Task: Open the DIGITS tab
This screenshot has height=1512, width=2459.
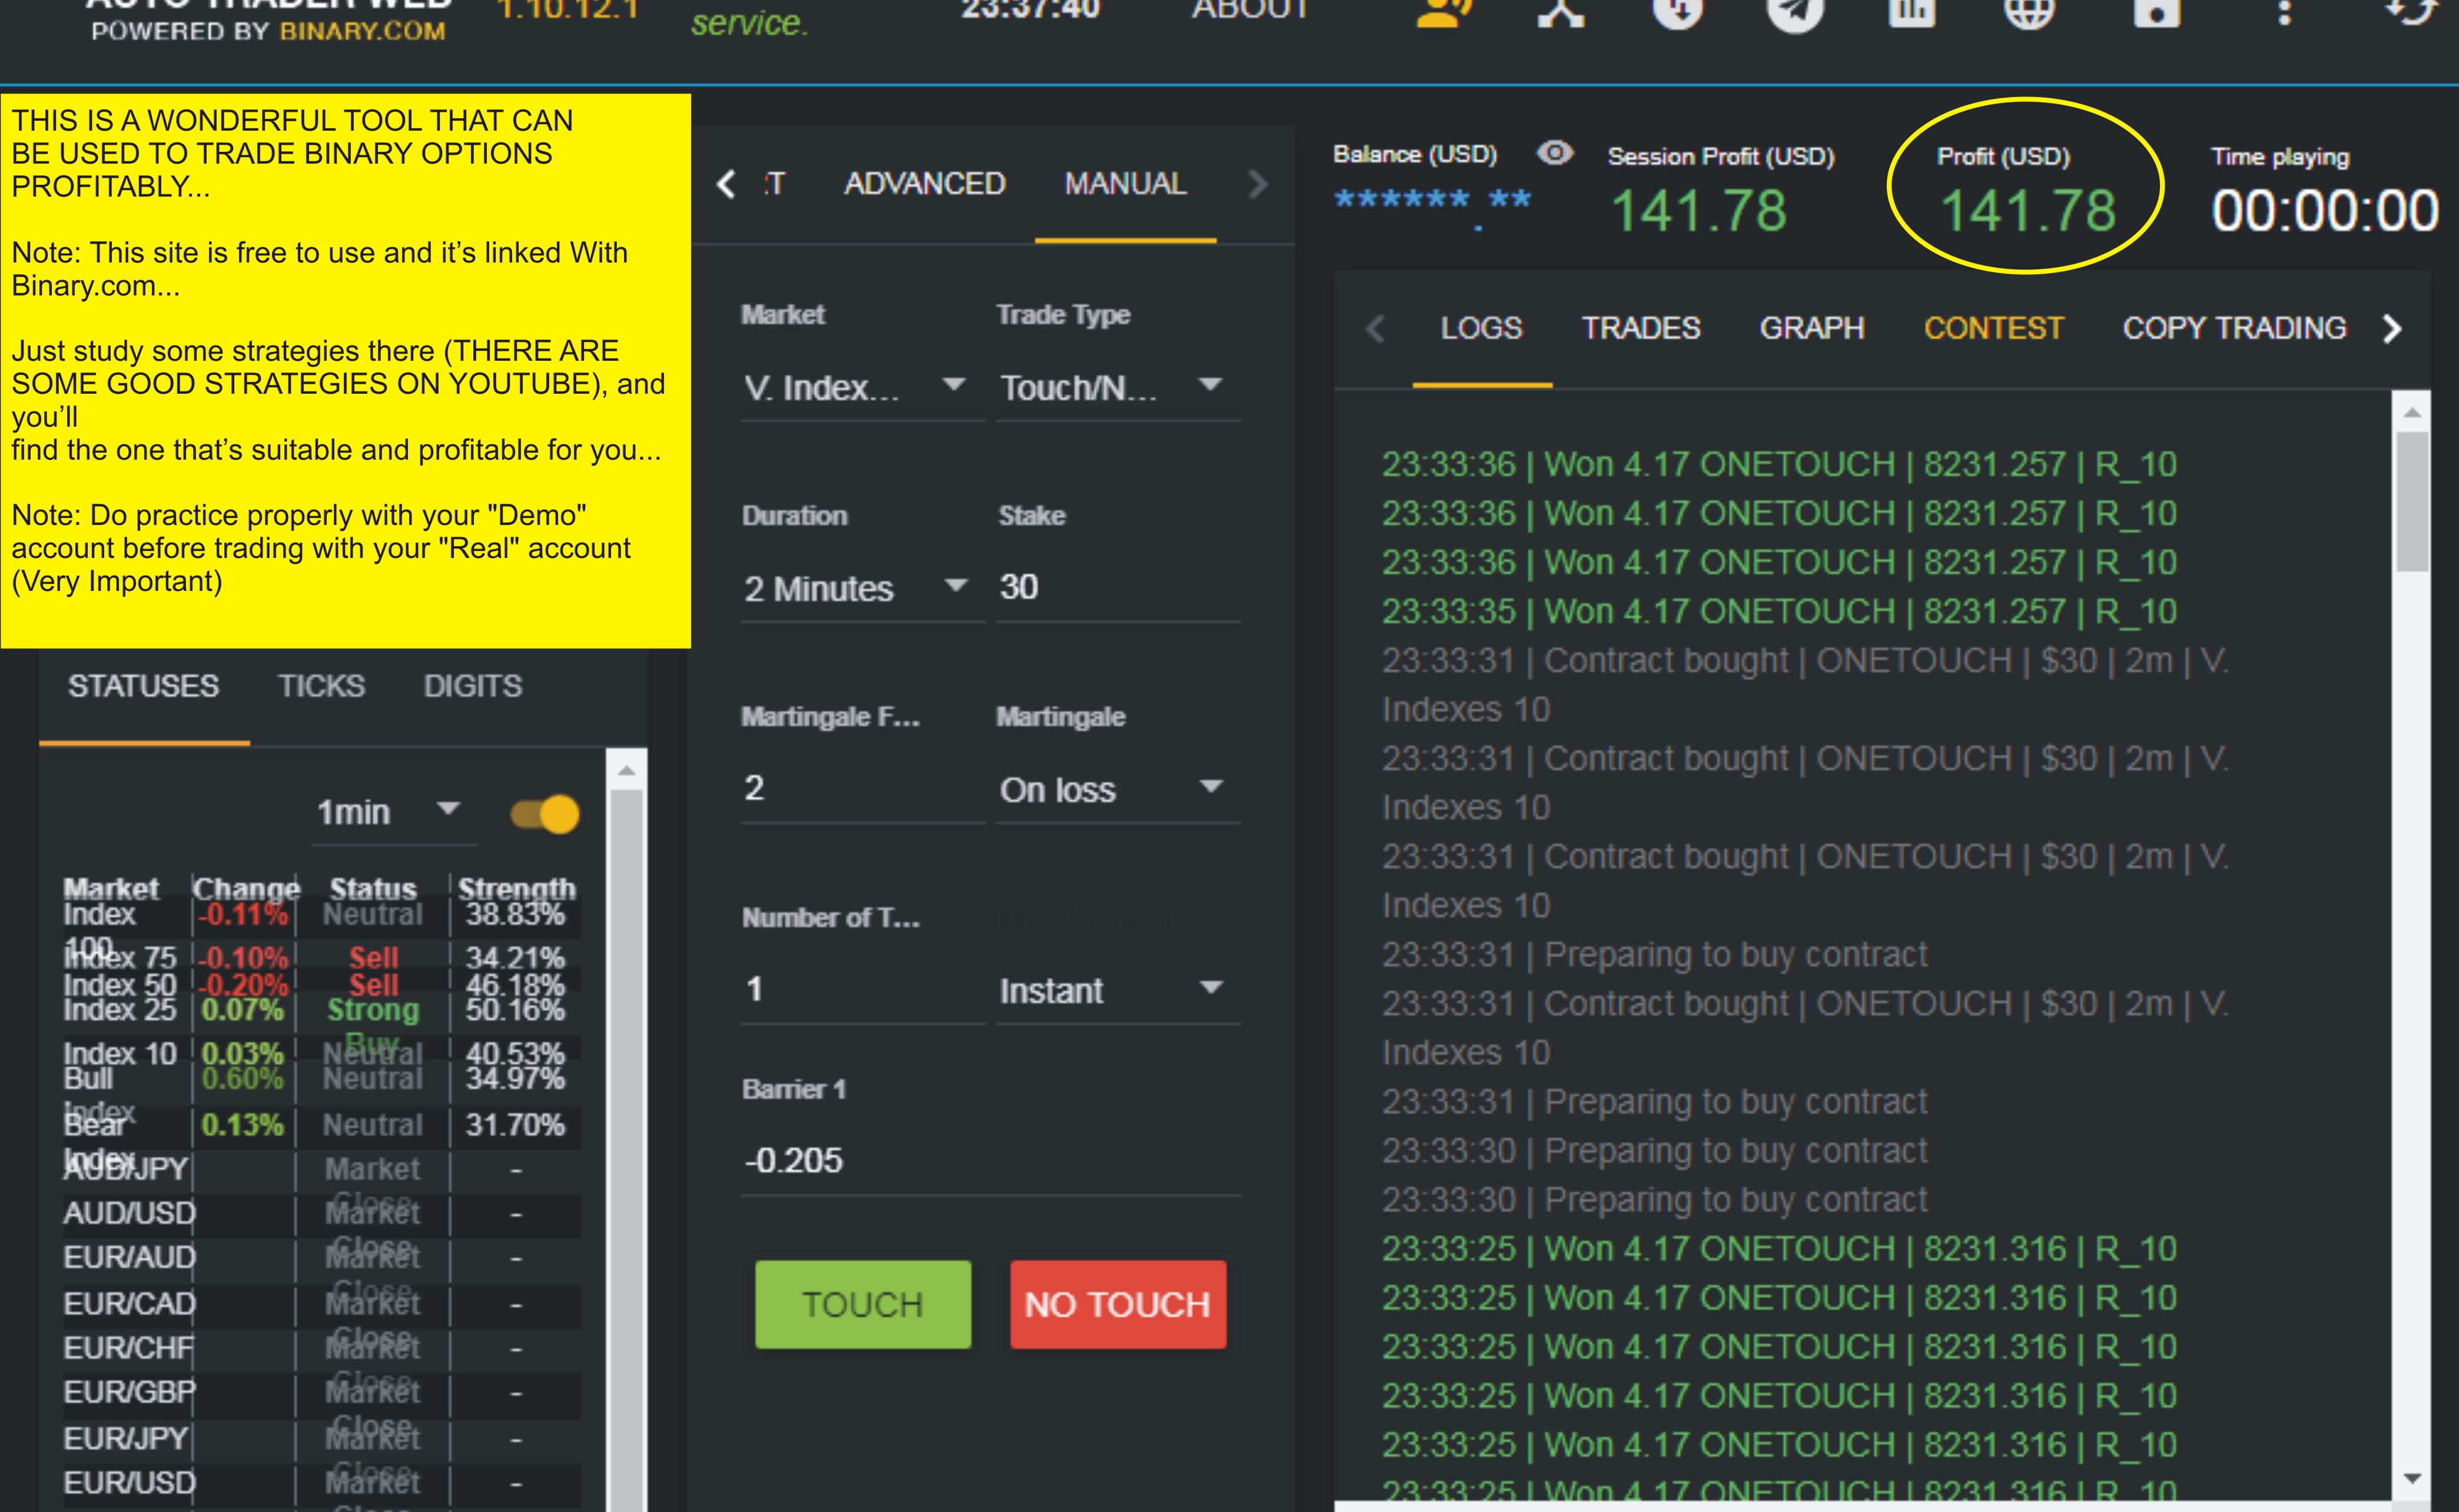Action: pos(472,686)
